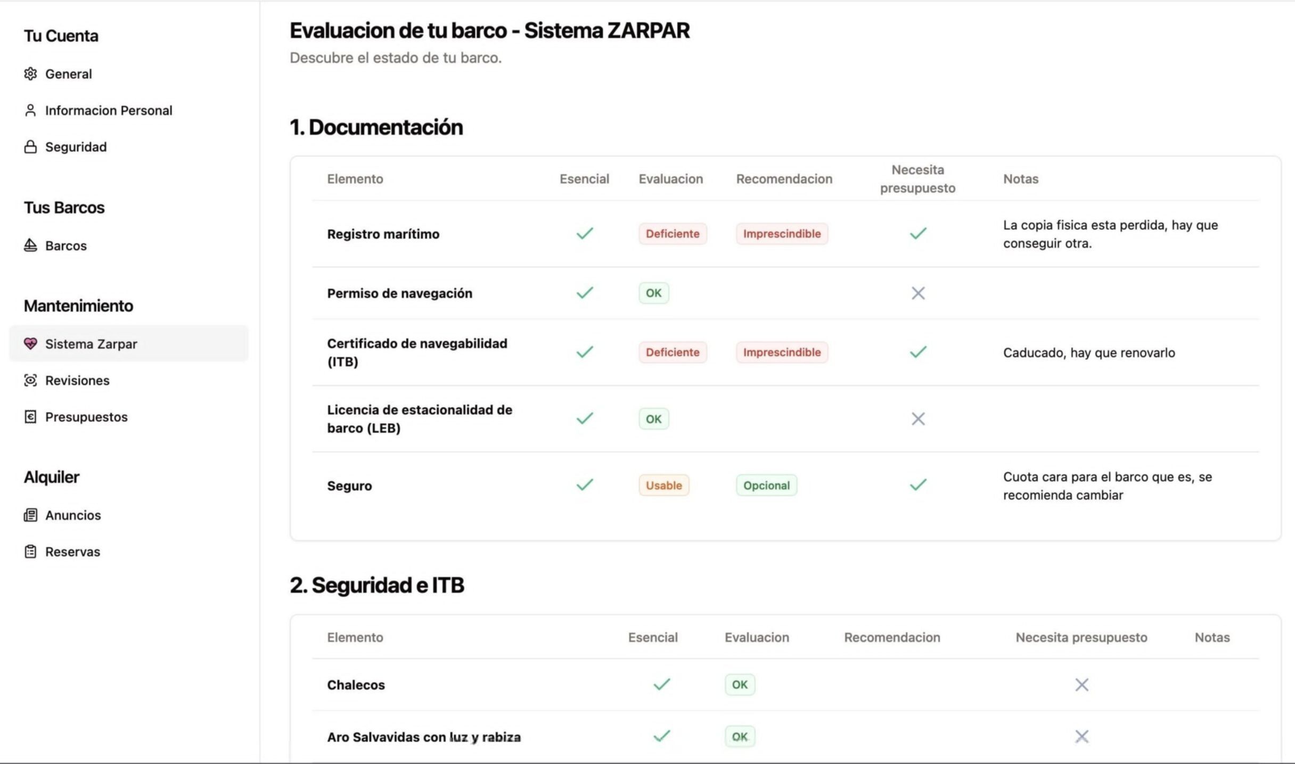
Task: Select Sistema Zarpar under the Mantenimiento menu
Action: pos(91,343)
